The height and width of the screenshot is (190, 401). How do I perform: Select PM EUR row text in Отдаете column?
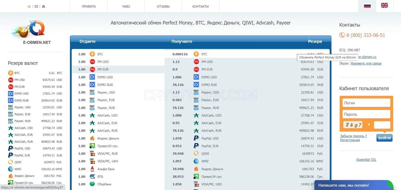point(103,70)
